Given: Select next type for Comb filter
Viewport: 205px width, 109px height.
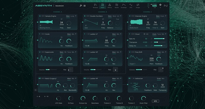Looking at the screenshot, I should [x=44, y=34].
